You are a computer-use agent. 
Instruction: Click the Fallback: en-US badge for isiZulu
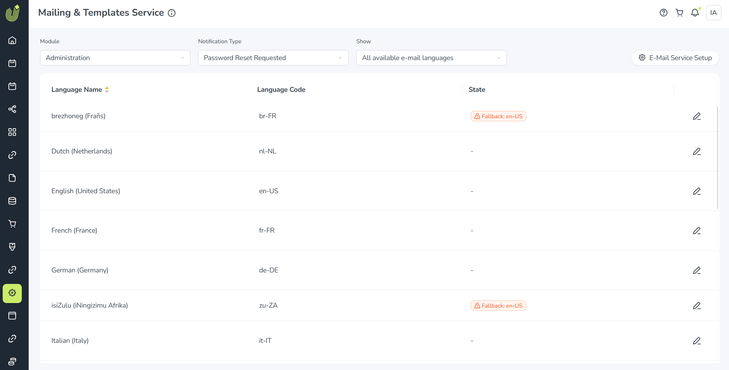(x=498, y=306)
